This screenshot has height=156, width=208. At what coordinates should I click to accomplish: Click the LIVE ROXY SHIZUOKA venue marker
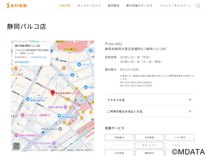coord(54,143)
